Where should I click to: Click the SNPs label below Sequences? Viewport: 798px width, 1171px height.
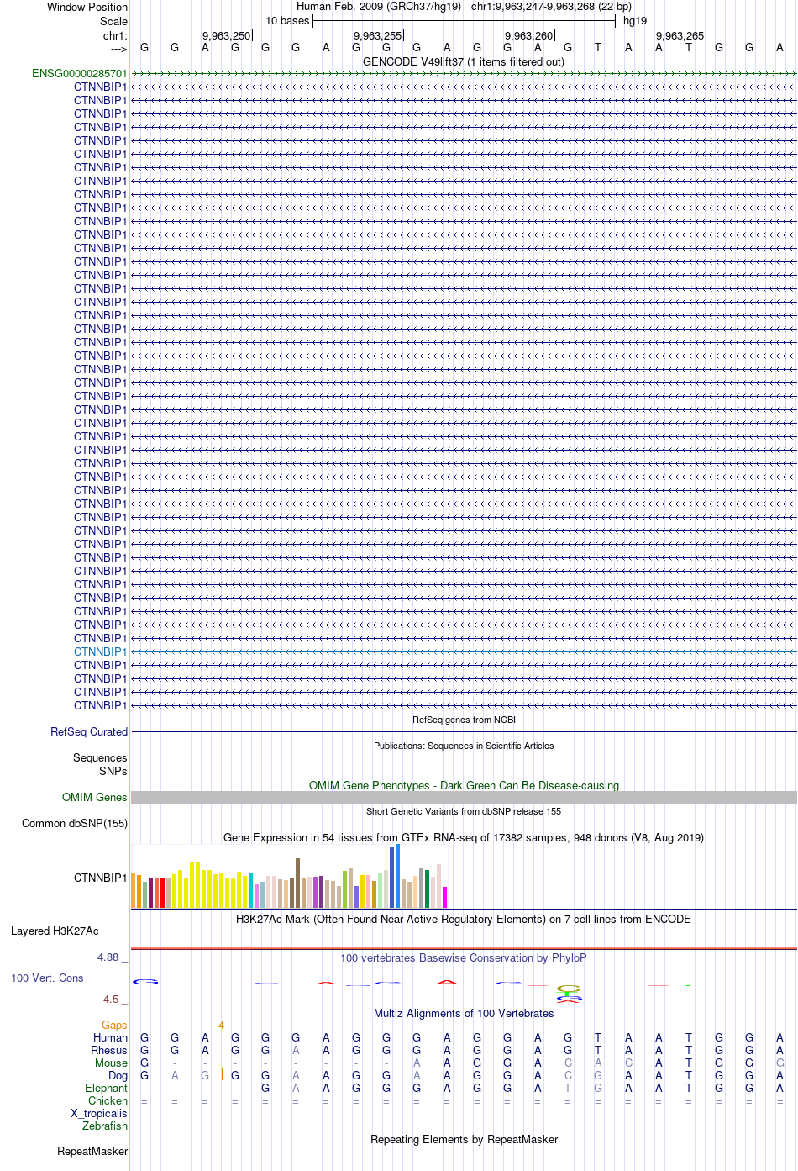coord(113,772)
